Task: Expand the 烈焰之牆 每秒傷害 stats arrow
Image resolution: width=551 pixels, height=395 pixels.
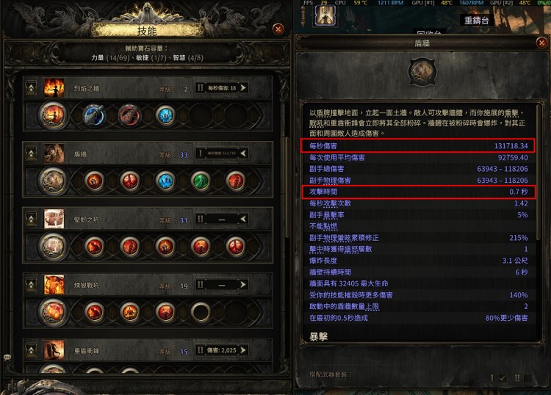Action: (x=243, y=88)
